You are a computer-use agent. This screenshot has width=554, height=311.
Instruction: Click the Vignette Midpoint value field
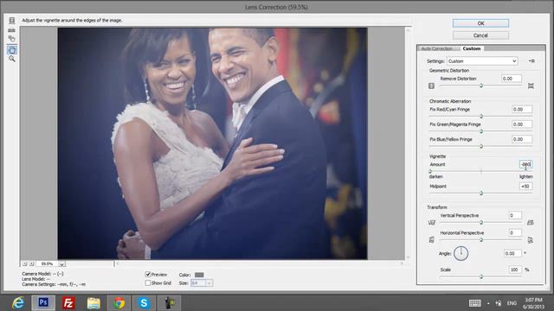[x=525, y=187]
